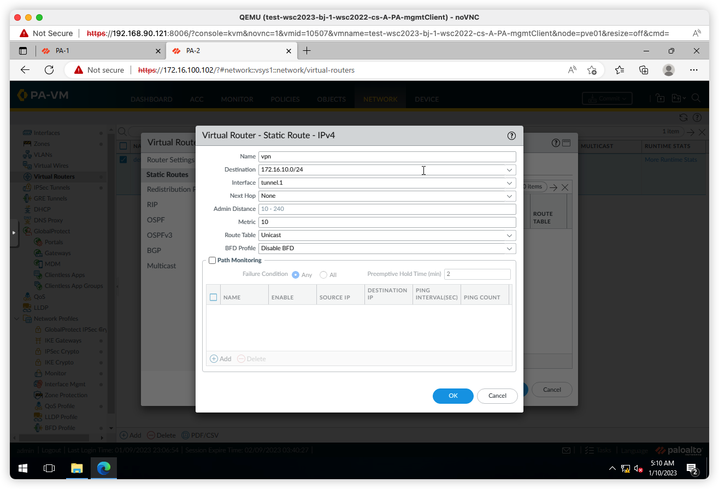The height and width of the screenshot is (489, 719).
Task: Enable the Path Monitoring checkbox
Action: 212,260
